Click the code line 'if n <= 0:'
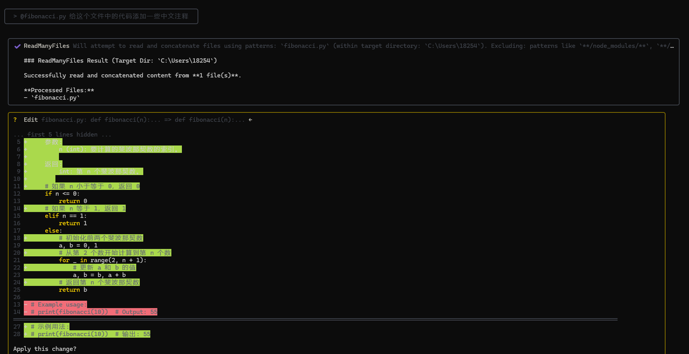 click(x=62, y=194)
